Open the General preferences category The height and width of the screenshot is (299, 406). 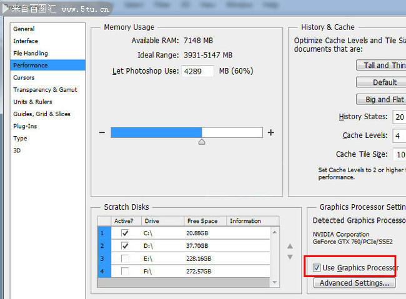click(x=24, y=29)
